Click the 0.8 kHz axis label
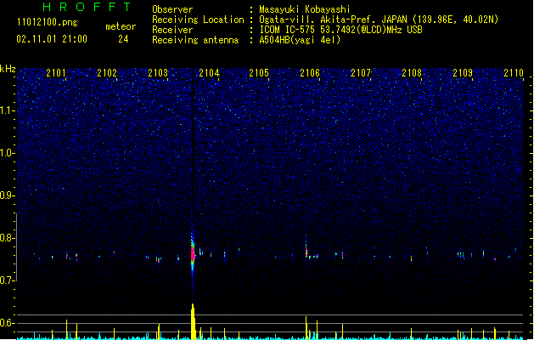Screen dimensions: 534x340 (x=8, y=238)
